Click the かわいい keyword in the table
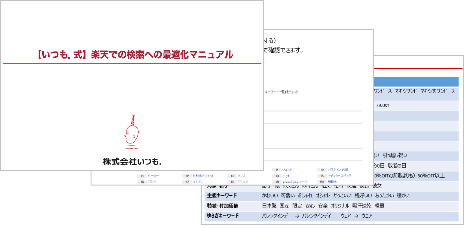The image size is (464, 228). click(270, 196)
